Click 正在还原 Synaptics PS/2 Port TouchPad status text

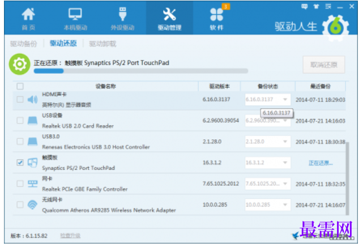[x=101, y=63]
